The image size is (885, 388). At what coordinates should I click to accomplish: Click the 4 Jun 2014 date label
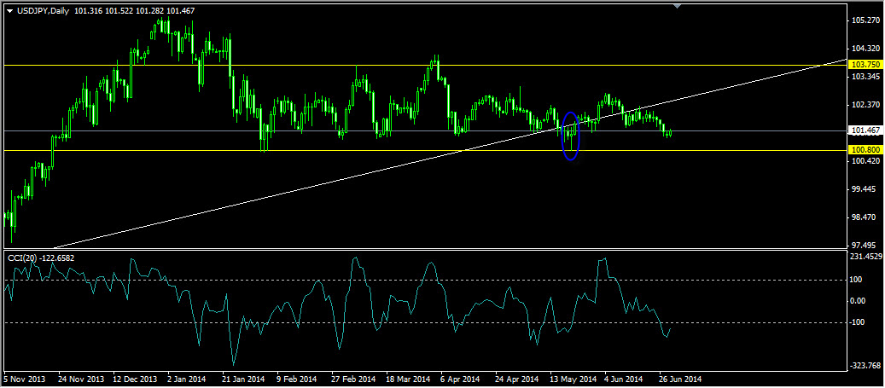(x=624, y=379)
